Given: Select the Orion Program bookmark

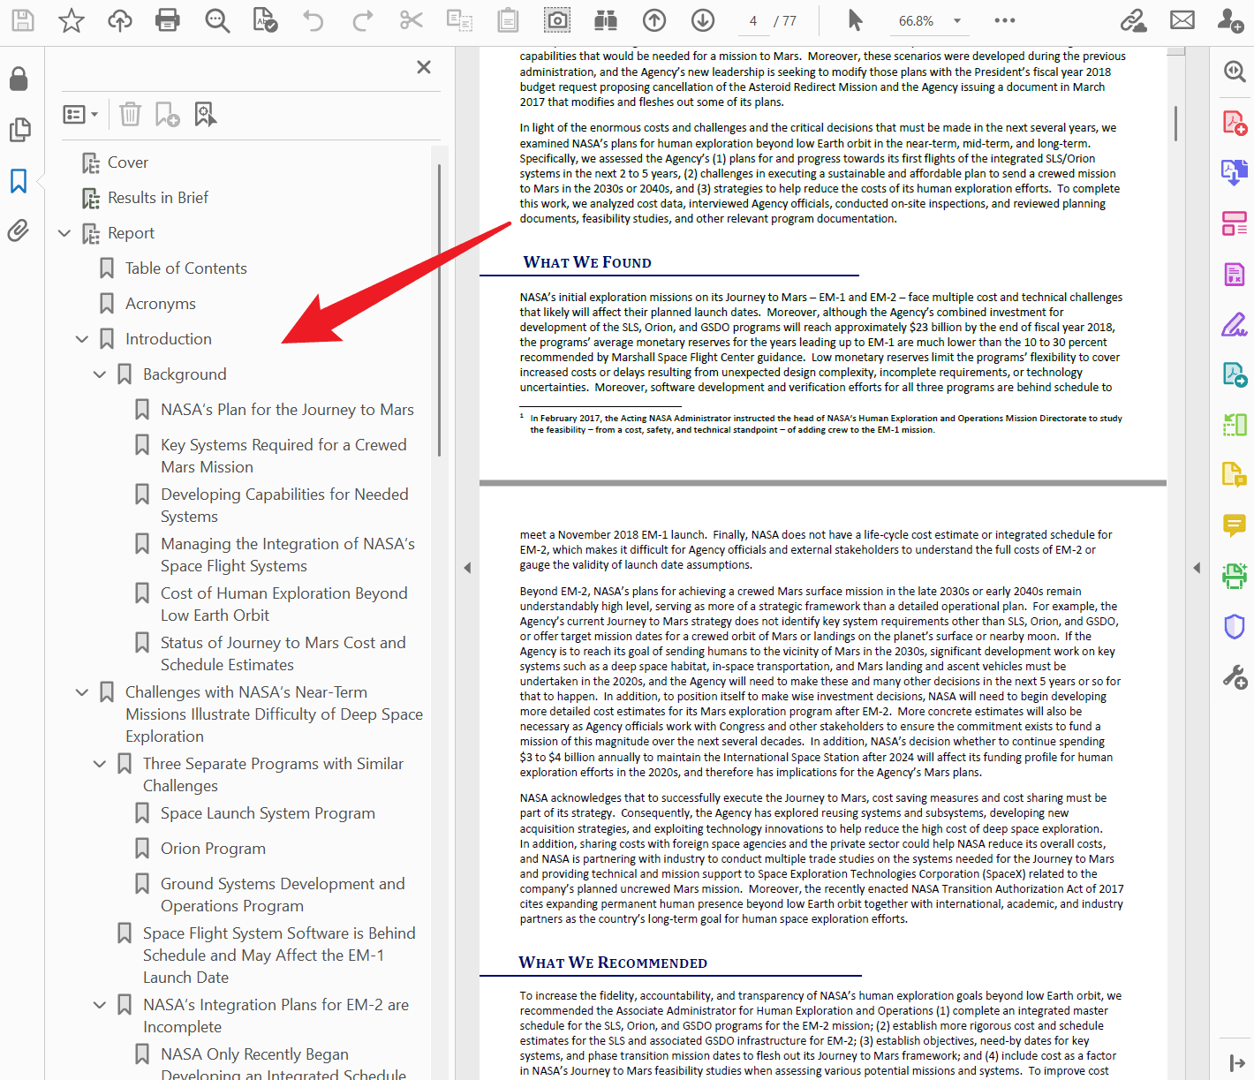Looking at the screenshot, I should click(x=213, y=849).
